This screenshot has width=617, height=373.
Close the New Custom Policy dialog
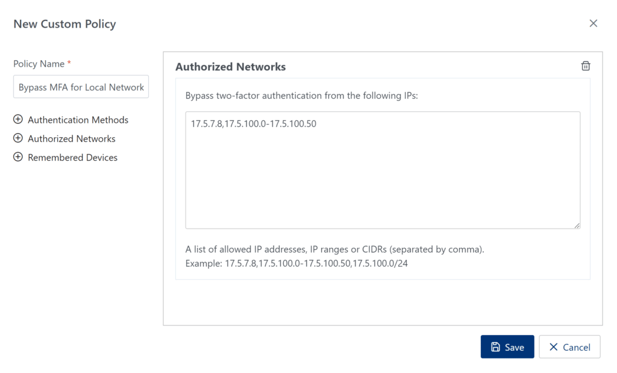tap(594, 23)
